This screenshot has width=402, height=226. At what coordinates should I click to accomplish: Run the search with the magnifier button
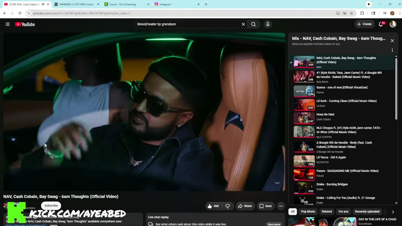pos(253,24)
